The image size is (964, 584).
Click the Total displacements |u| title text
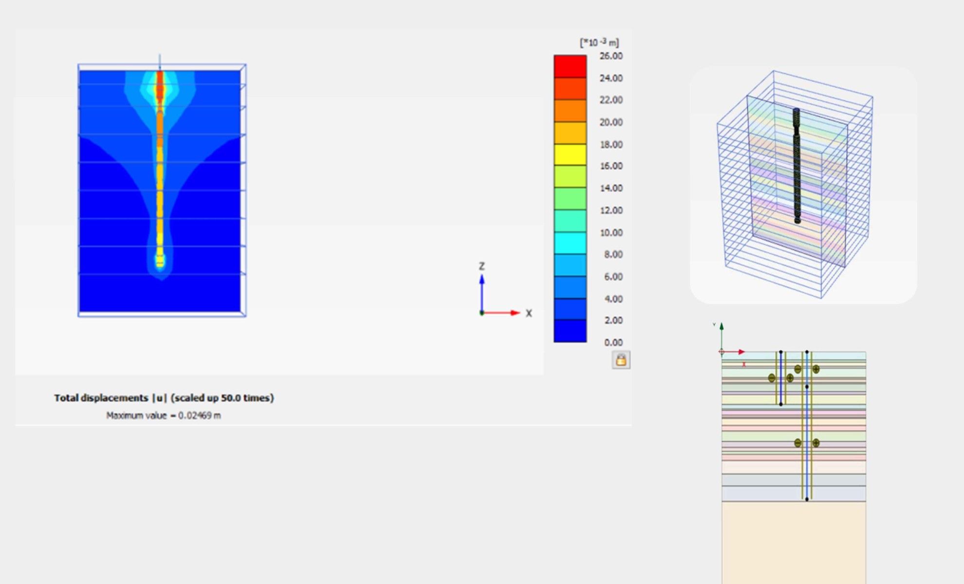pyautogui.click(x=164, y=398)
